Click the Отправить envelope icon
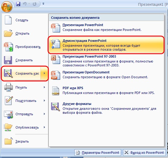This screenshot has height=158, width=168. click(8, 114)
